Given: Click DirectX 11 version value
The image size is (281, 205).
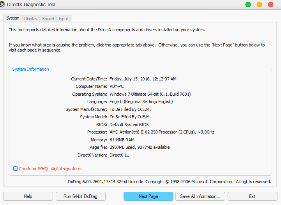Looking at the screenshot, I should click(119, 155).
